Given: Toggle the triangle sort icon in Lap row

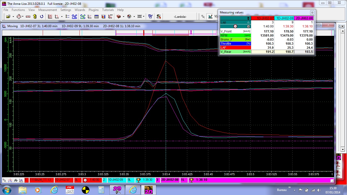Looking at the screenshot, I should tap(248, 22).
